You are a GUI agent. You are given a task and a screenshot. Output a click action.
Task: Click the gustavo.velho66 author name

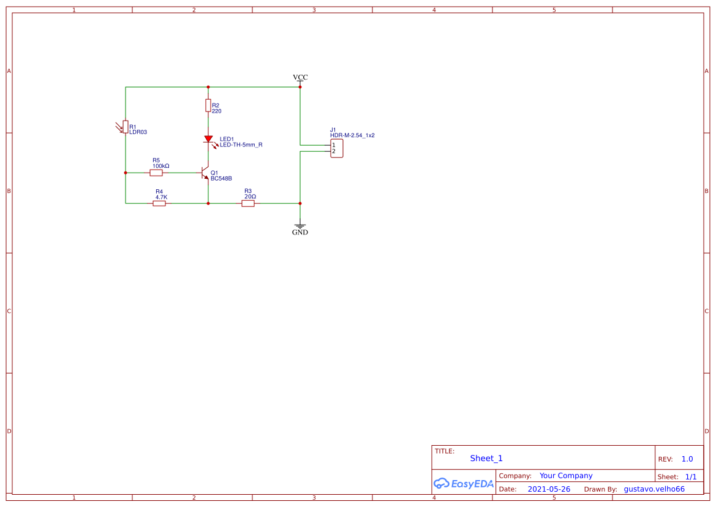point(654,489)
